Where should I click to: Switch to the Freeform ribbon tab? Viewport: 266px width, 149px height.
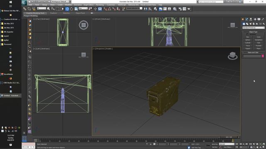point(54,13)
